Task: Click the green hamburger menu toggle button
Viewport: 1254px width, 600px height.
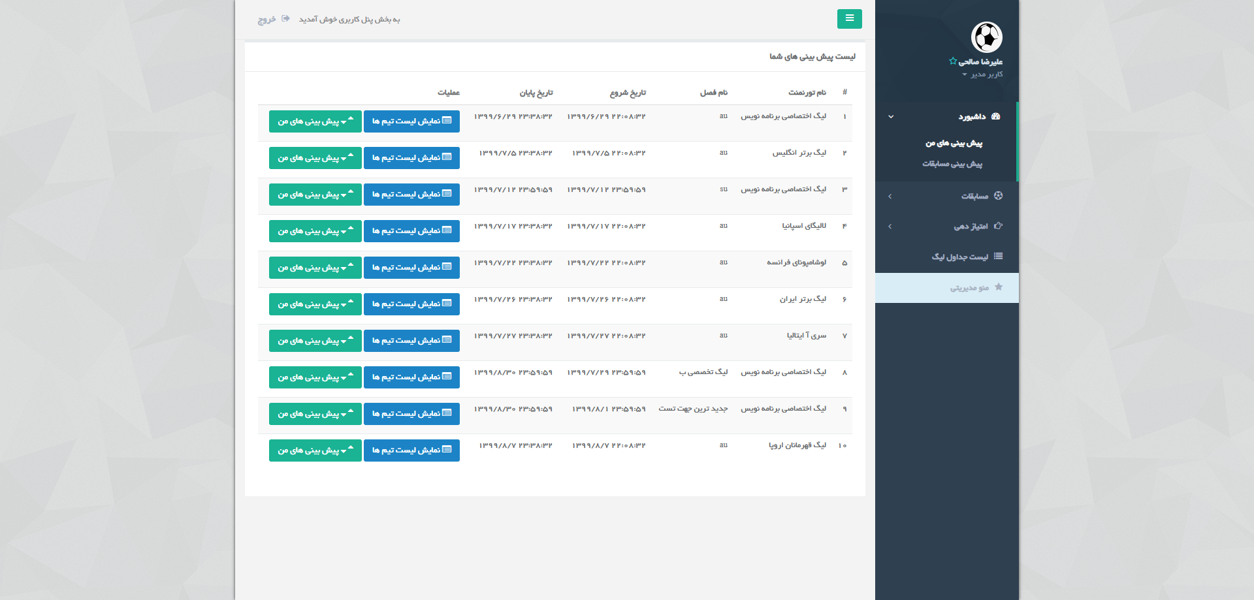Action: pos(849,19)
